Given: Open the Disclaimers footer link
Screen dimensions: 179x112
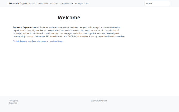Looking at the screenshot, I should click(x=13, y=103).
